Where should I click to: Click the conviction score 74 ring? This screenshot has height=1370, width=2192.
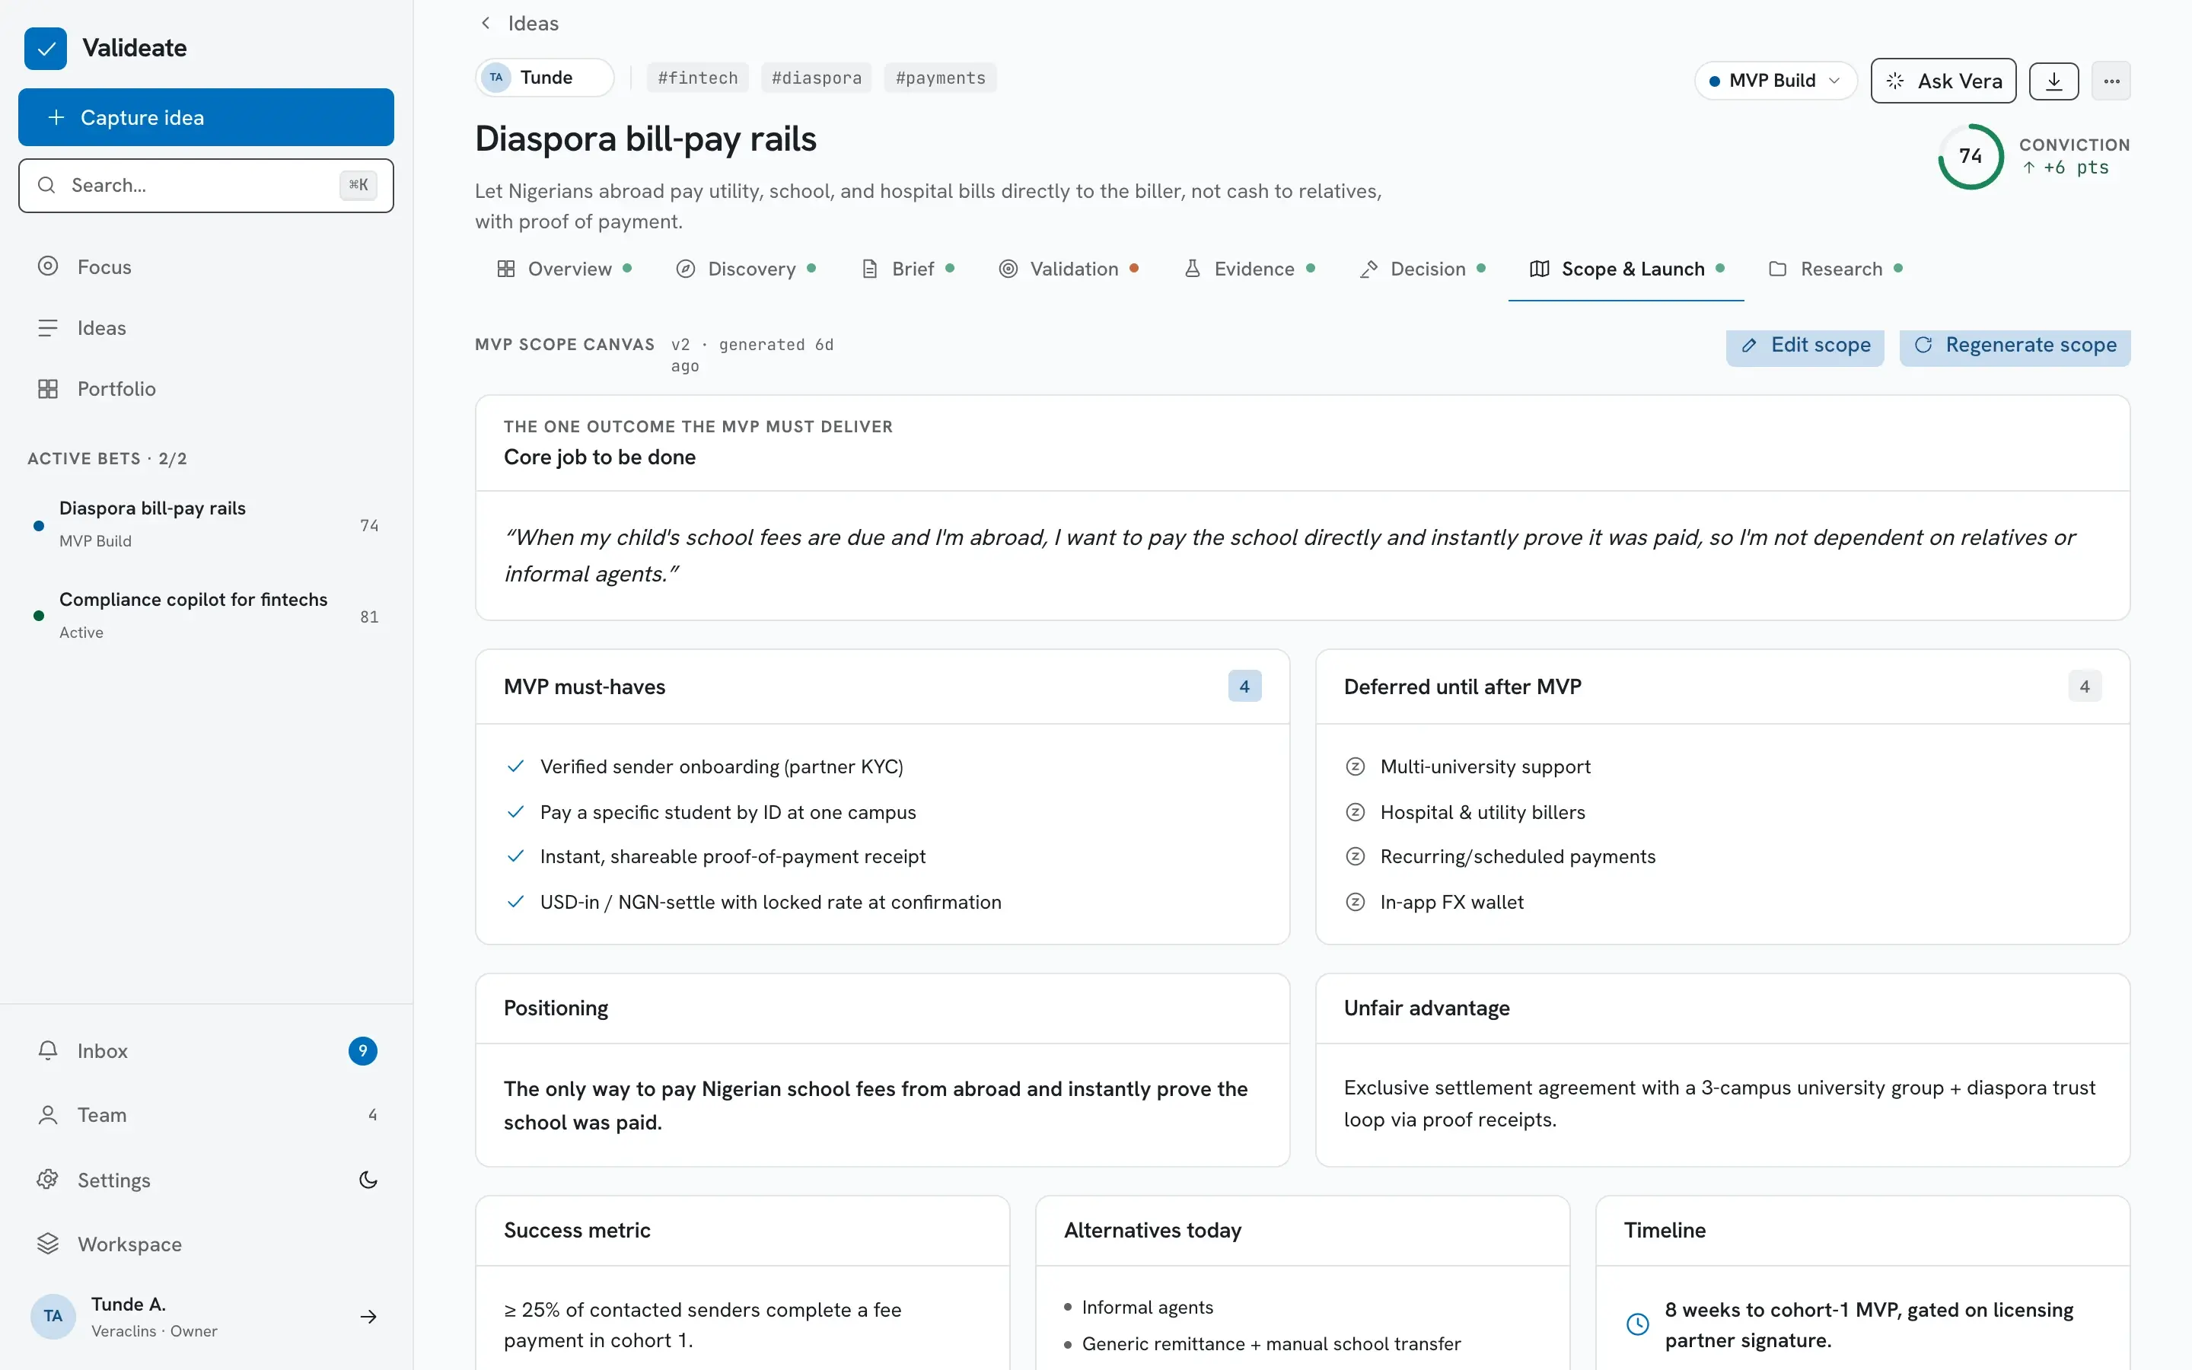pos(1970,156)
